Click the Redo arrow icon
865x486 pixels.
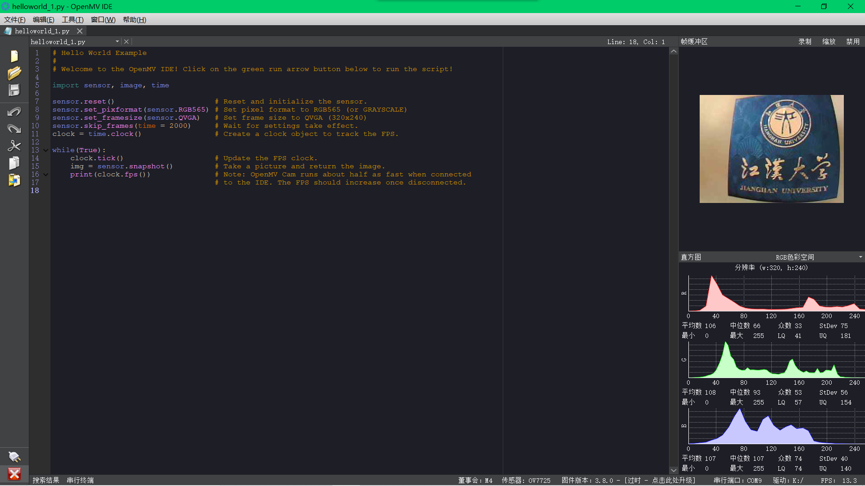(x=14, y=129)
